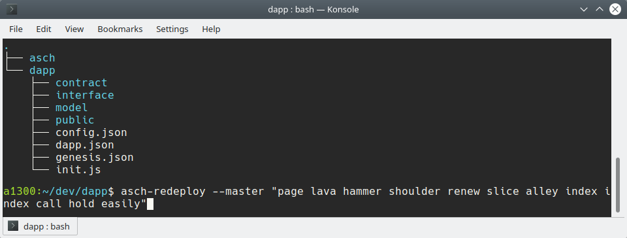This screenshot has height=238, width=627.
Task: Click the asch directory in tree output
Action: pyautogui.click(x=42, y=58)
